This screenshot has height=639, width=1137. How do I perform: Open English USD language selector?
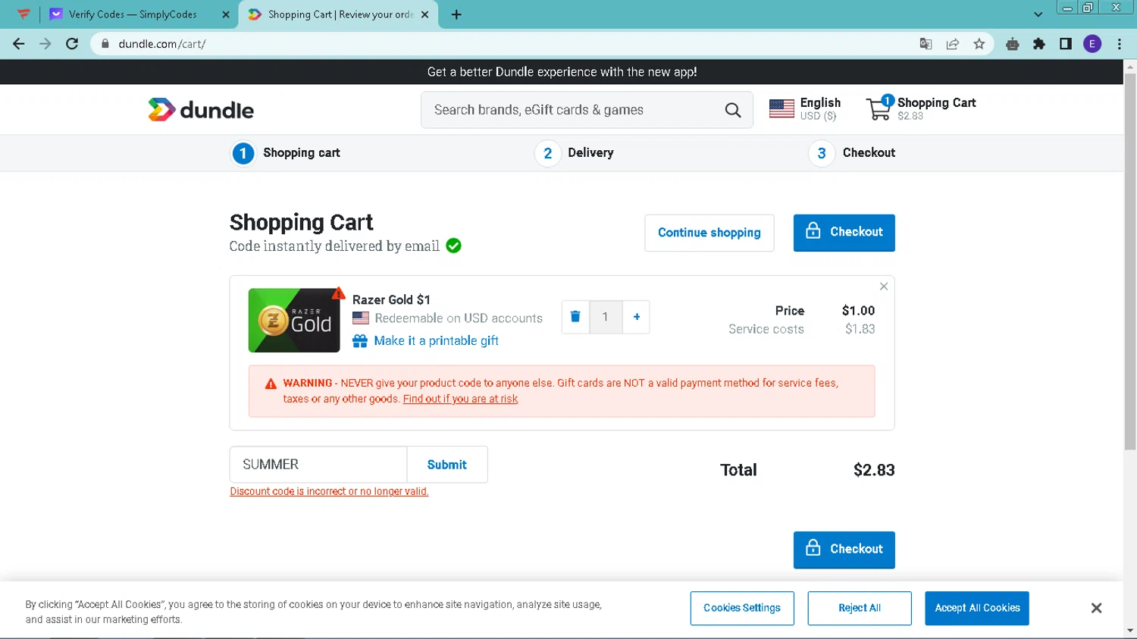[805, 109]
